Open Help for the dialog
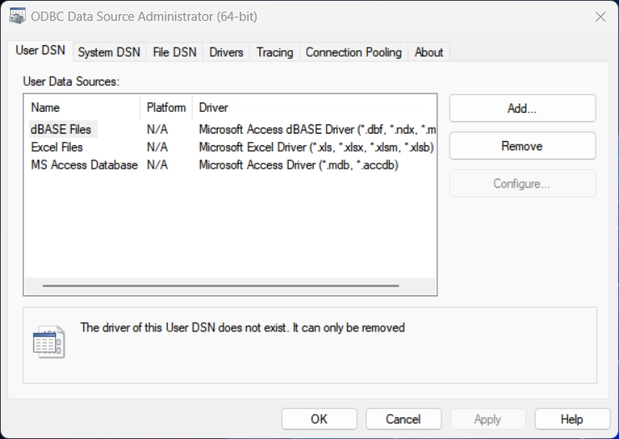Viewport: 619px width, 439px height. click(x=572, y=419)
